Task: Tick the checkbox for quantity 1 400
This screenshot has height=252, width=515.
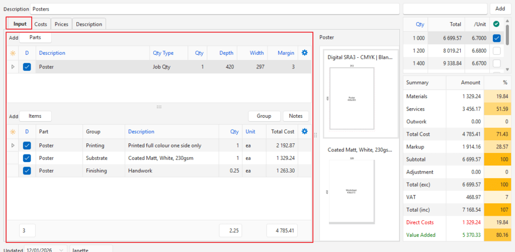Action: pos(496,63)
